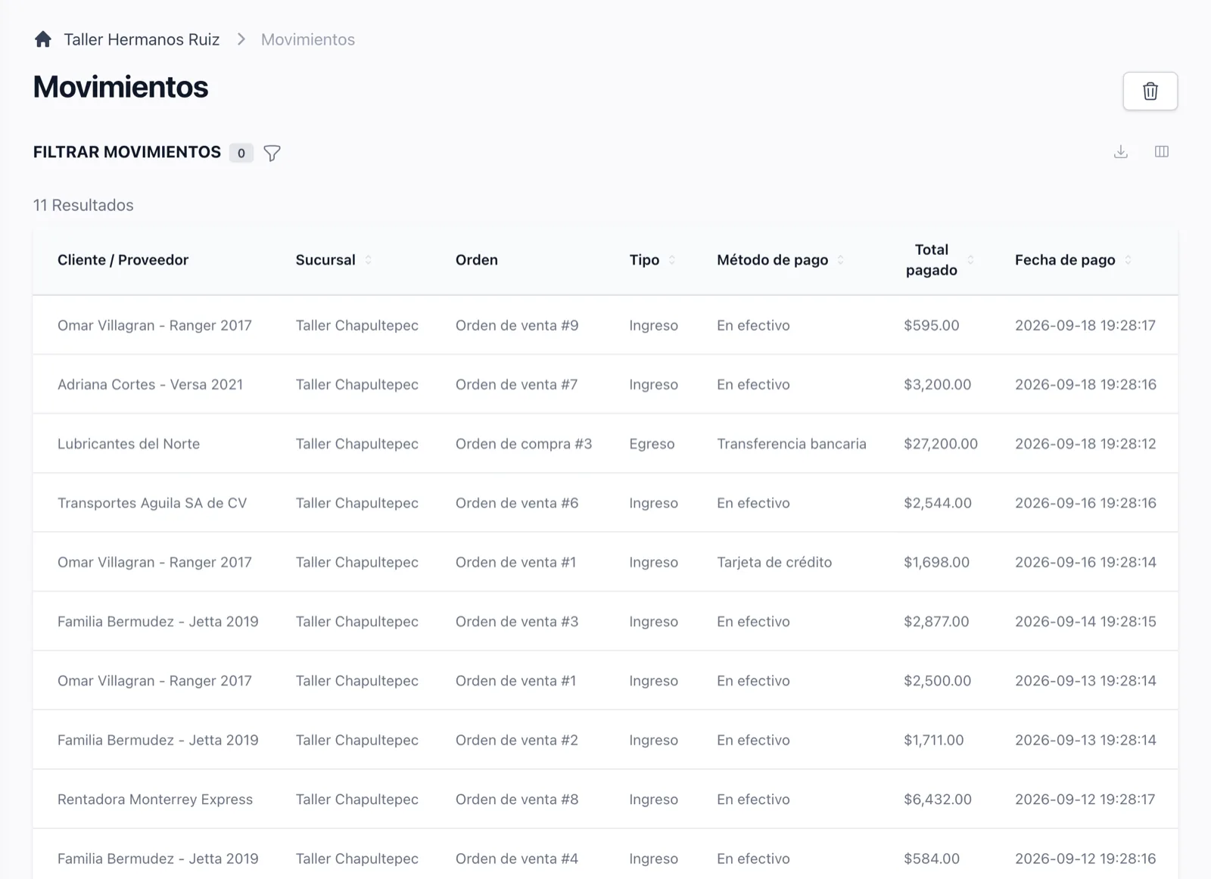The height and width of the screenshot is (879, 1211).
Task: Open the column settings icon
Action: 1162,152
